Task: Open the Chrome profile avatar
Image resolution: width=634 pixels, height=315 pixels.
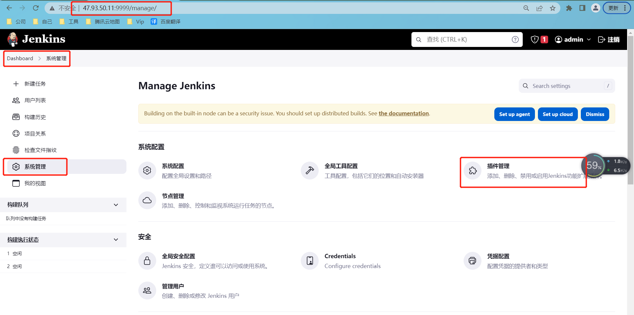Action: coord(595,8)
